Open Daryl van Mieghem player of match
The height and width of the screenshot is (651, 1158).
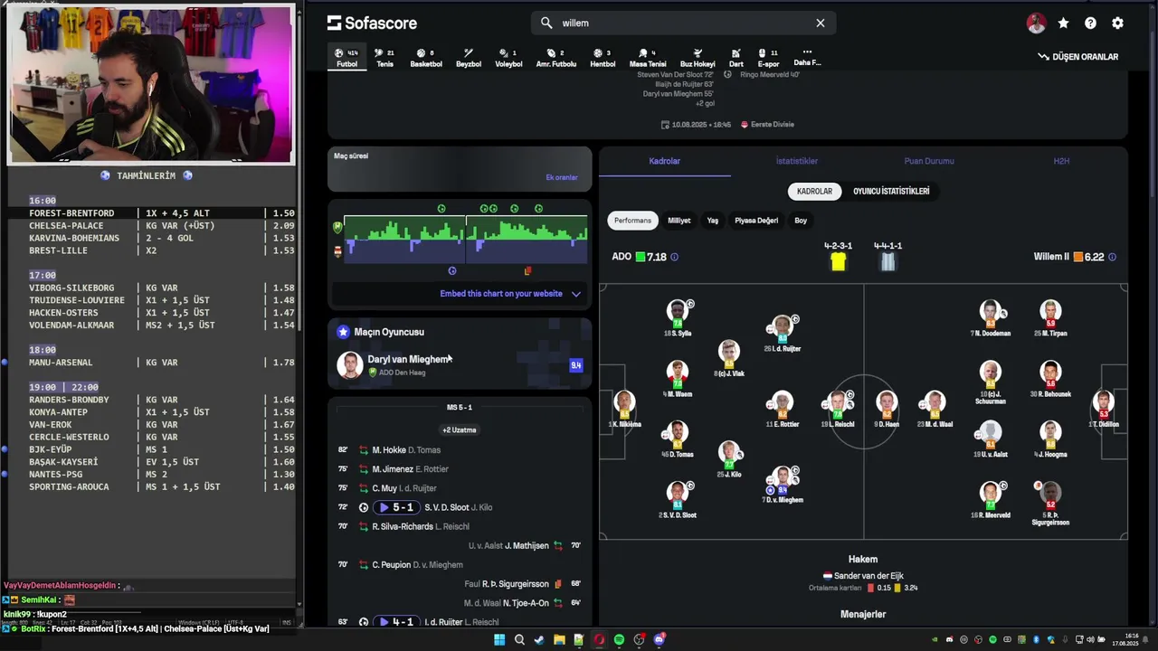click(x=460, y=364)
